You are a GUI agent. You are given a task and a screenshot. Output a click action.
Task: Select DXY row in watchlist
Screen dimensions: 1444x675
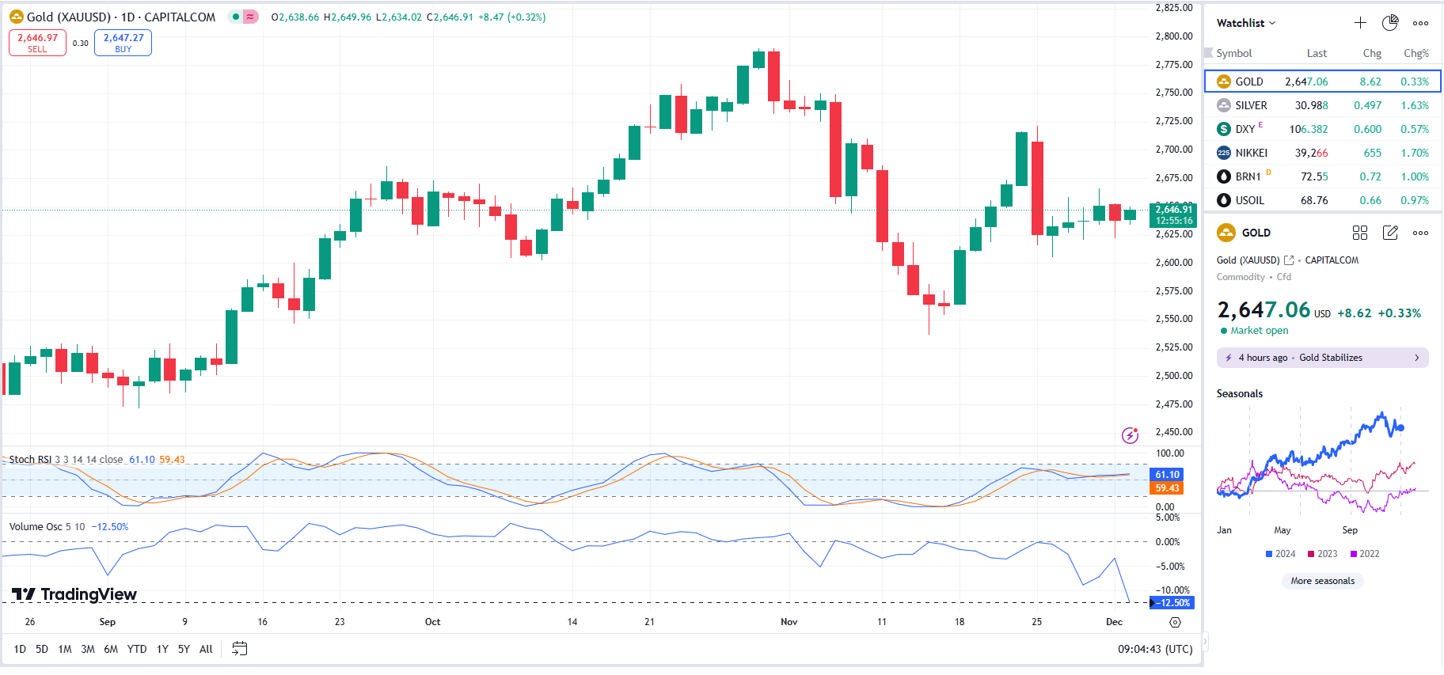click(1323, 129)
